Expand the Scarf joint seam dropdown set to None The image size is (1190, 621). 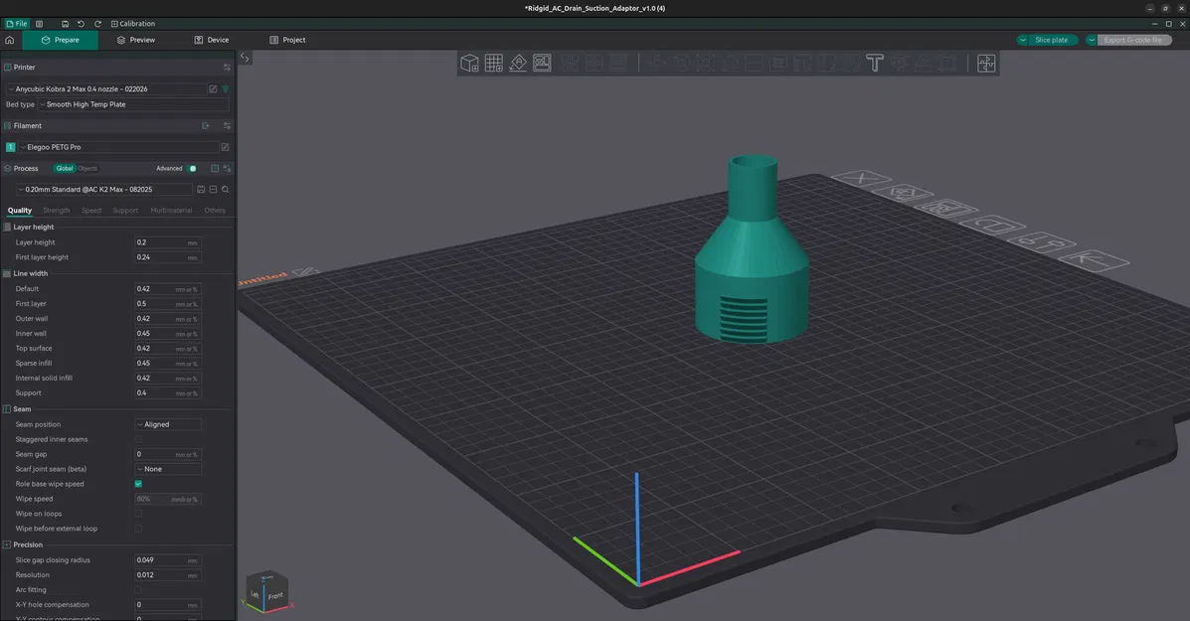tap(167, 468)
